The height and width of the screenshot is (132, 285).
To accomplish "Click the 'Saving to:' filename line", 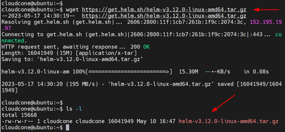I will pyautogui.click(x=72, y=59).
